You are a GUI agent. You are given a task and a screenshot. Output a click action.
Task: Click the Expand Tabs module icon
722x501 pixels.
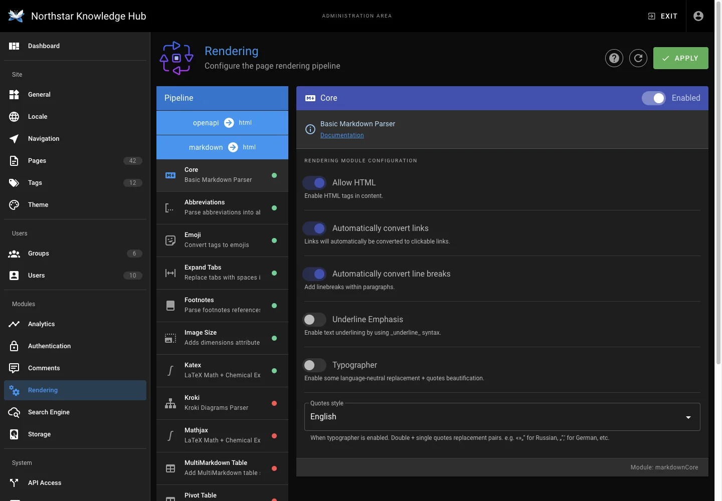pyautogui.click(x=170, y=273)
